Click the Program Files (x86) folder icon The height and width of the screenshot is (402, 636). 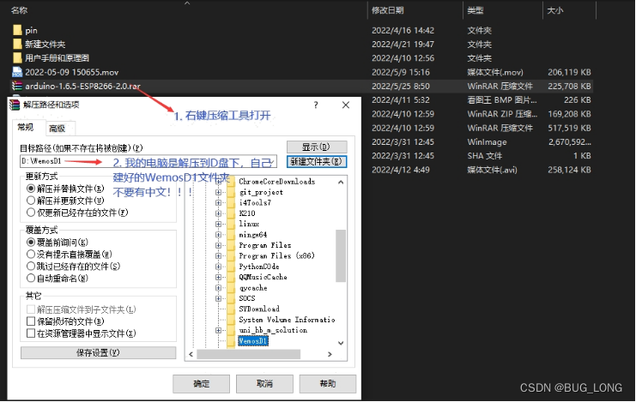[x=231, y=255]
